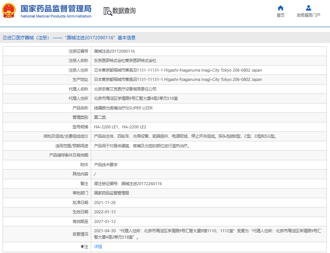Click the 备注 row label
Image resolution: width=330 pixels, height=253 pixels.
click(84, 184)
